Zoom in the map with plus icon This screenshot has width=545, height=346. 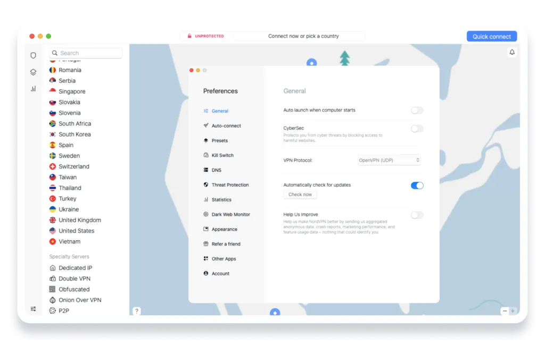513,311
